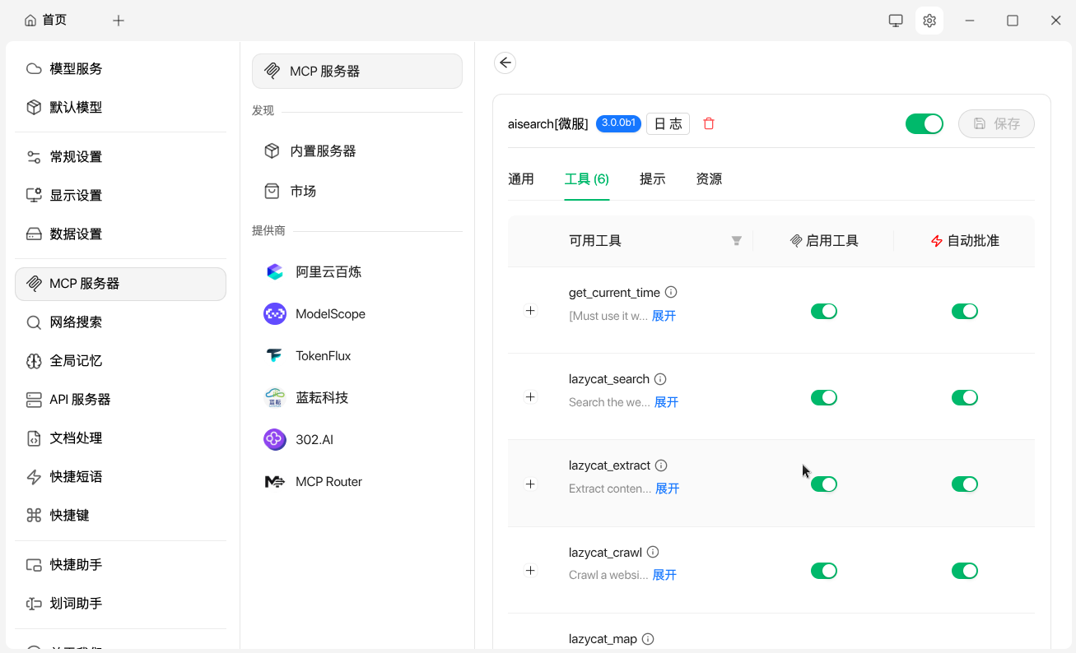The image size is (1076, 653).
Task: Click info icon next to get_current_time
Action: point(671,292)
